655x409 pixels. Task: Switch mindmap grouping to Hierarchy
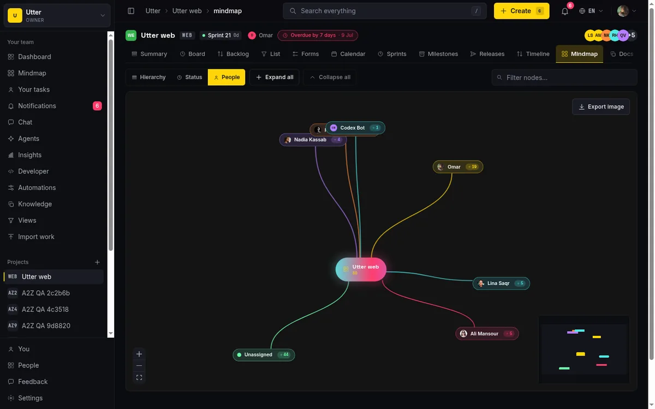[x=148, y=77]
